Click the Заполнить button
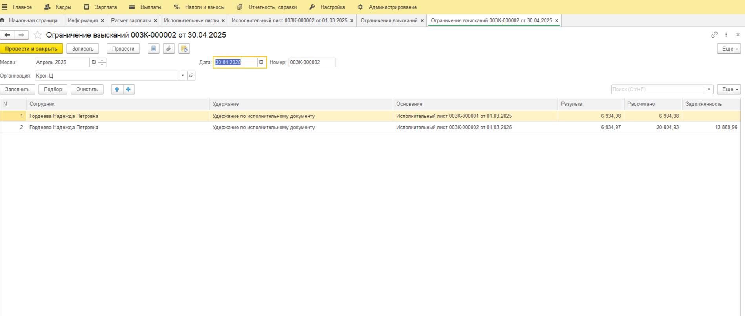Image resolution: width=745 pixels, height=316 pixels. pos(18,89)
